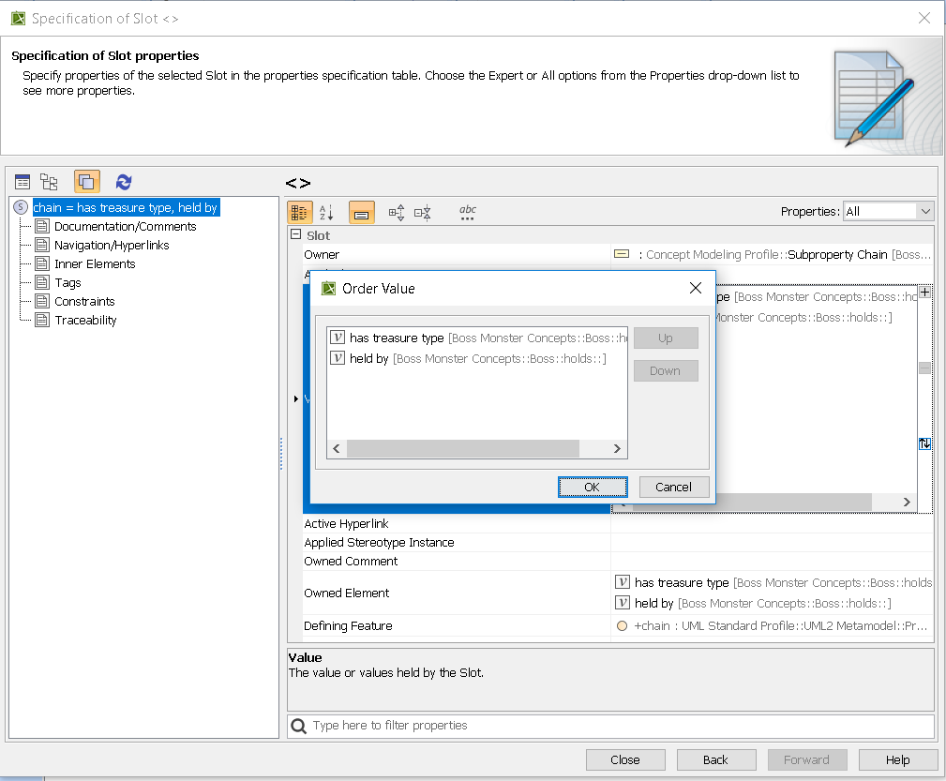Toggle the overlapping windows mode icon
This screenshot has height=781, width=946.
(x=86, y=182)
